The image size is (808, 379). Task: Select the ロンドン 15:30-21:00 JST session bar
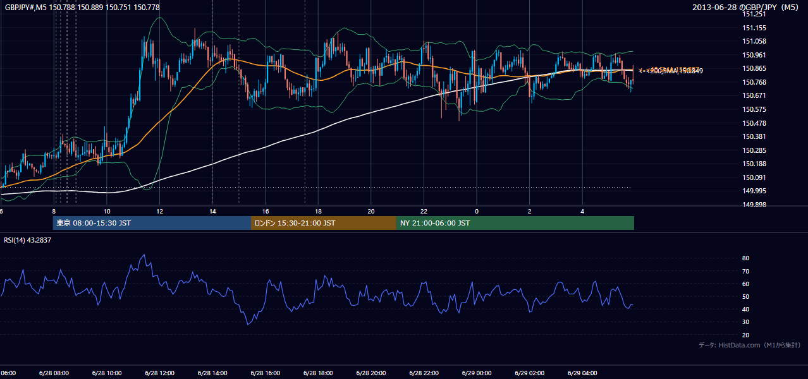point(324,223)
